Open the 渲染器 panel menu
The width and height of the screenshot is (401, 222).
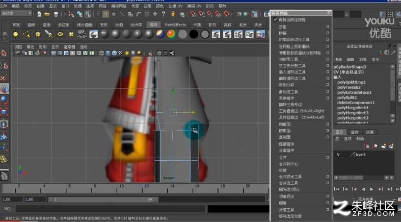pos(69,47)
